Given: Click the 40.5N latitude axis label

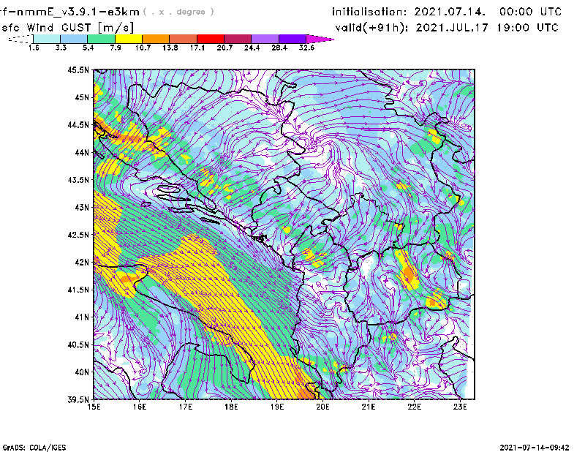Looking at the screenshot, I should [78, 344].
